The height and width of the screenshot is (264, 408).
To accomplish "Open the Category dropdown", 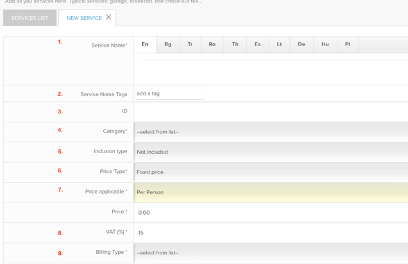I will coord(271,132).
